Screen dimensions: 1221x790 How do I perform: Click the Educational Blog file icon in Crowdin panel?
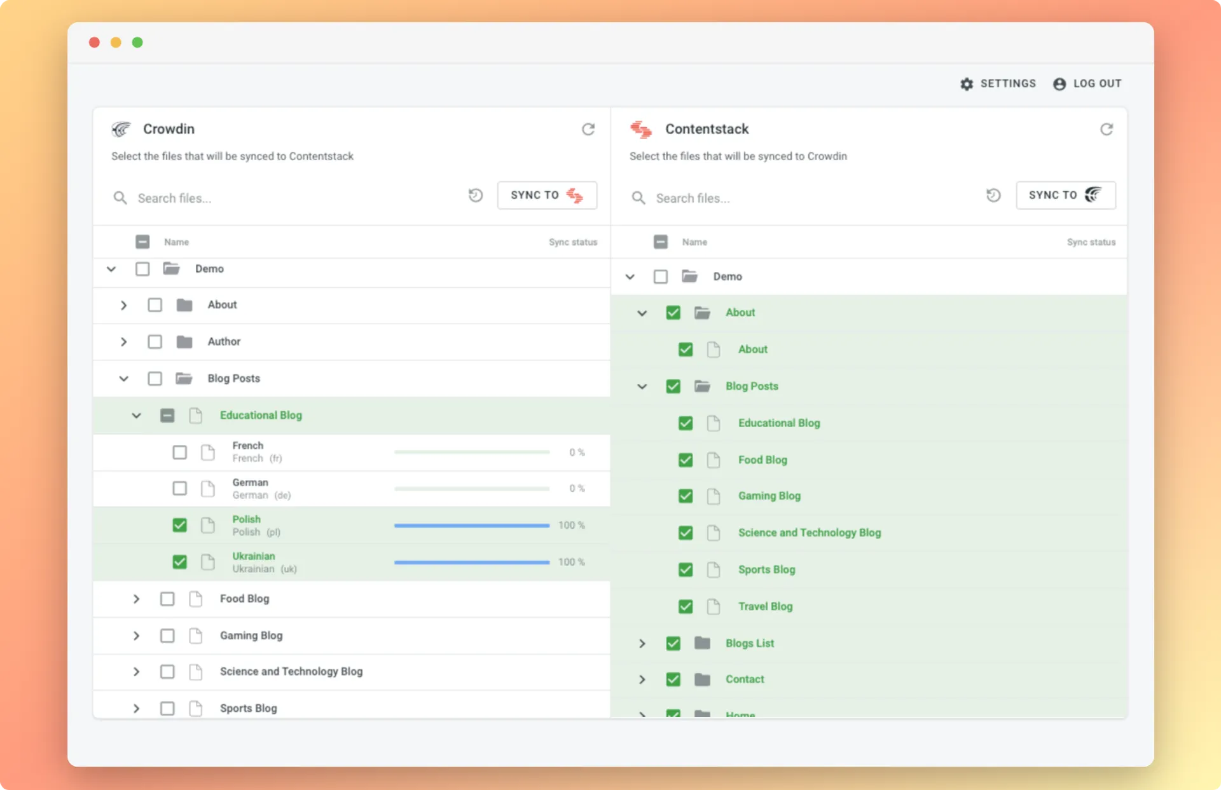196,416
